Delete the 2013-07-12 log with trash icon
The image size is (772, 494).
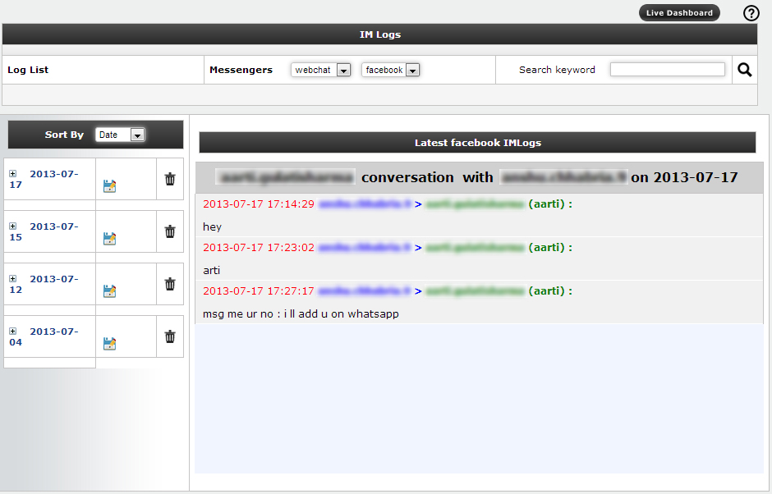click(170, 284)
